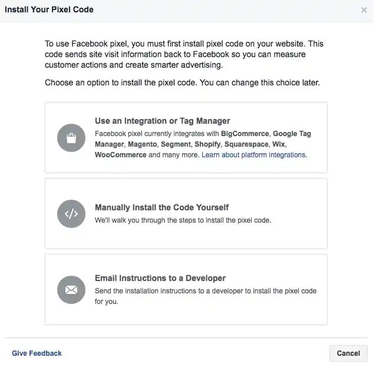Screen dimensions: 373x367
Task: Click the Install Your Pixel Code title
Action: [x=49, y=10]
